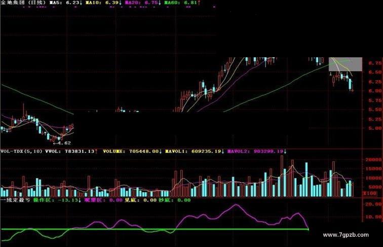383x247 pixels.
Task: Click the MAVOL2: 903299.19 value
Action: [257, 151]
